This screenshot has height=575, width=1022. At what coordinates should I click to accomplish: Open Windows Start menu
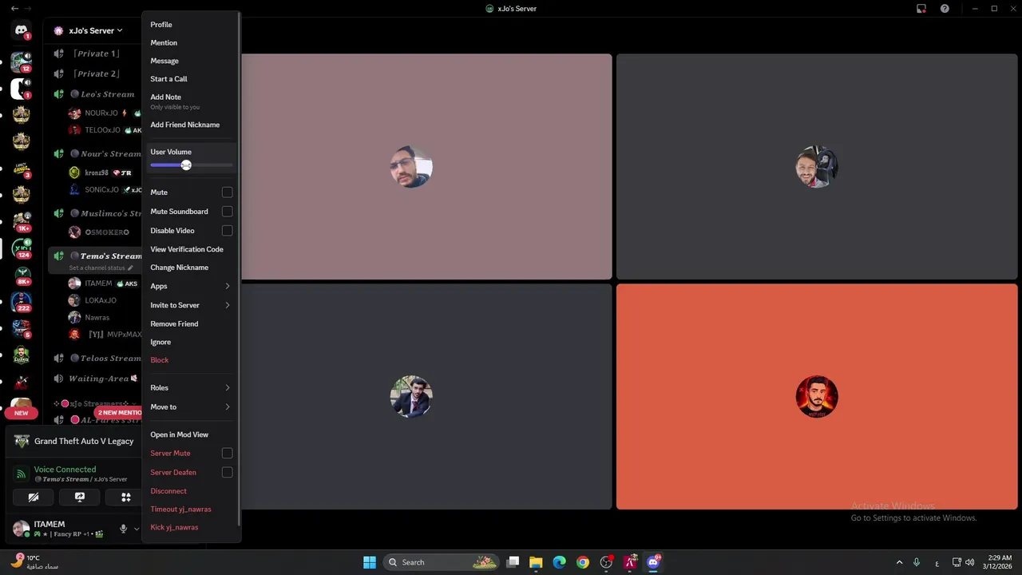[370, 562]
